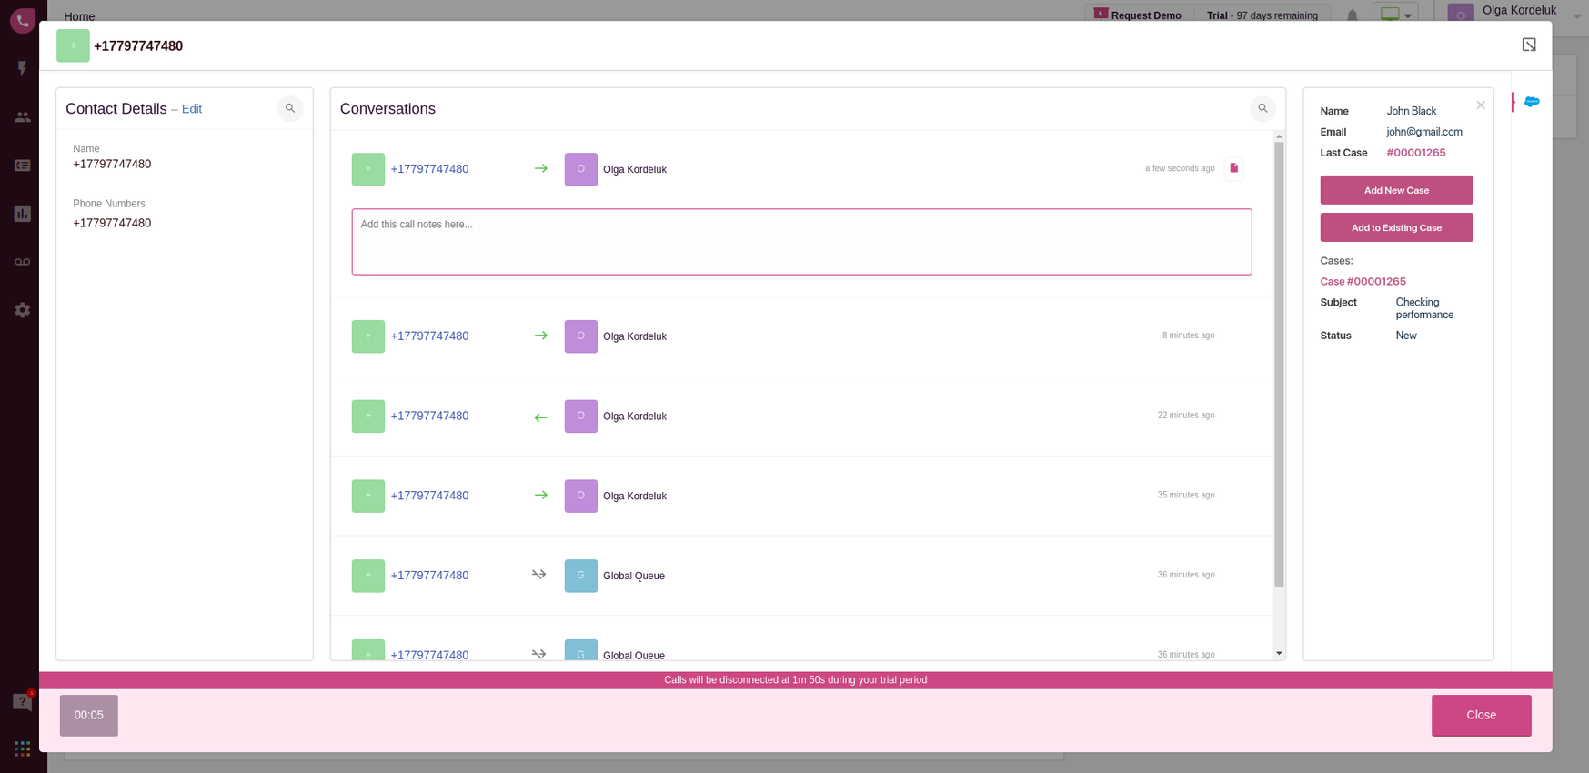Open the settings gear icon in sidebar
This screenshot has height=773, width=1589.
pos(23,310)
